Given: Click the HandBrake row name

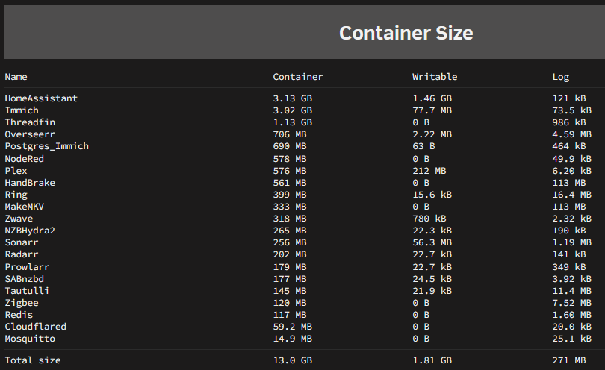Looking at the screenshot, I should click(x=30, y=183).
